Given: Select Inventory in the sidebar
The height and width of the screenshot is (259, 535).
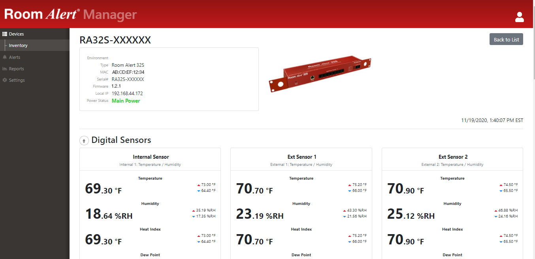Looking at the screenshot, I should [18, 45].
